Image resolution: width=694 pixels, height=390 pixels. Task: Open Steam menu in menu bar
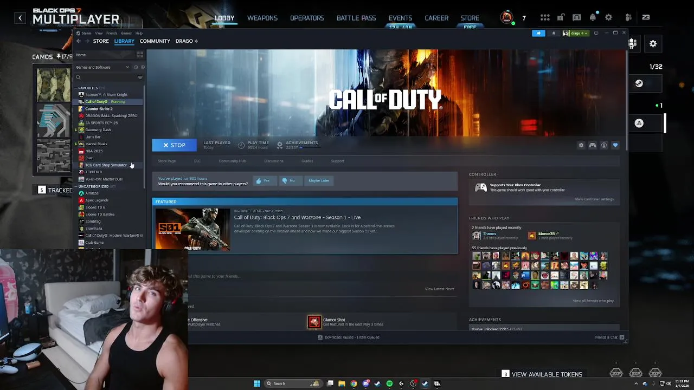(86, 33)
